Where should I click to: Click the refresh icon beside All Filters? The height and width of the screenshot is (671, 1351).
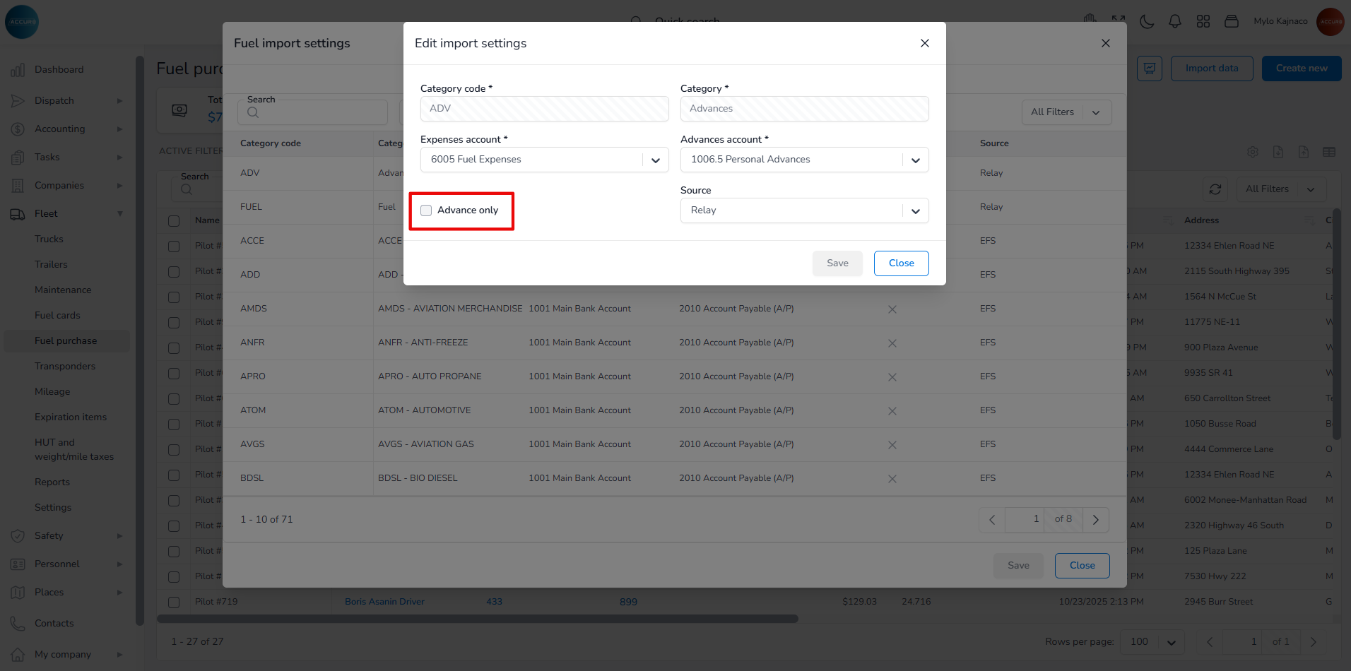(1215, 189)
